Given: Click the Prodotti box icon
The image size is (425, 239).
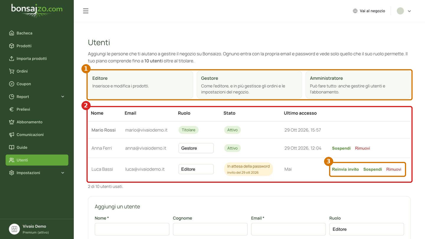Looking at the screenshot, I should [x=12, y=46].
